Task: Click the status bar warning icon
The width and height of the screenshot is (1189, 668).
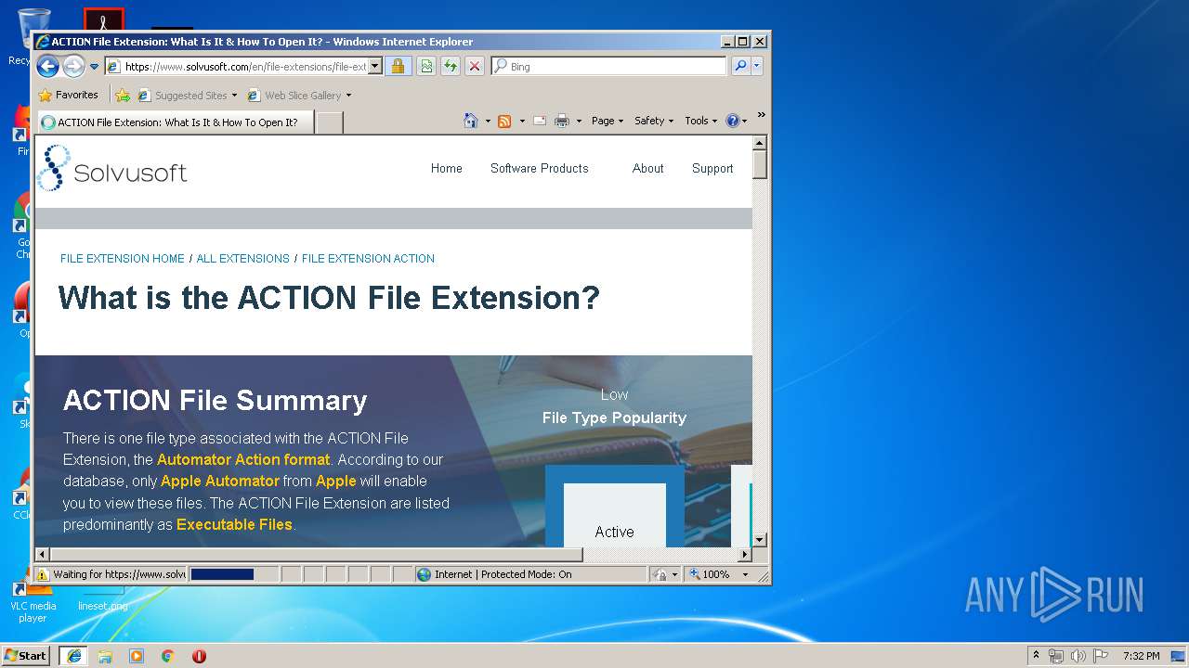Action: (42, 574)
